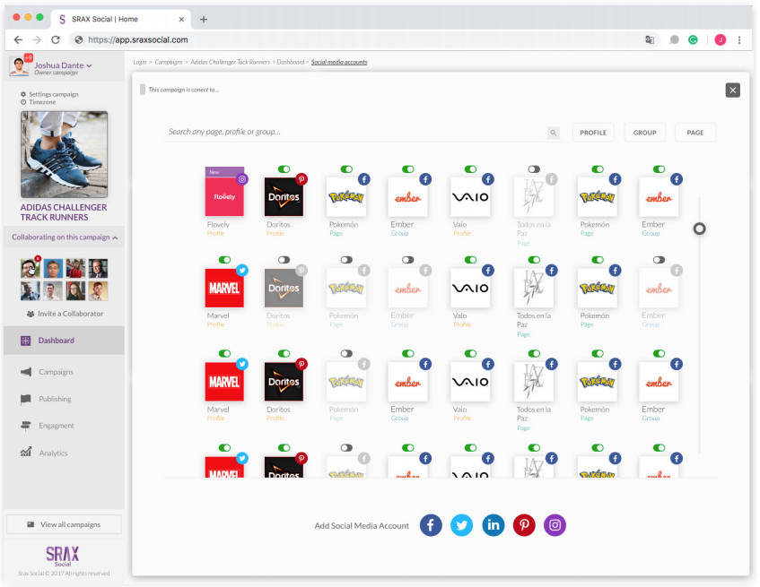Viewport: 760px width, 587px height.
Task: Open Settings campaign gear icon
Action: coord(23,94)
